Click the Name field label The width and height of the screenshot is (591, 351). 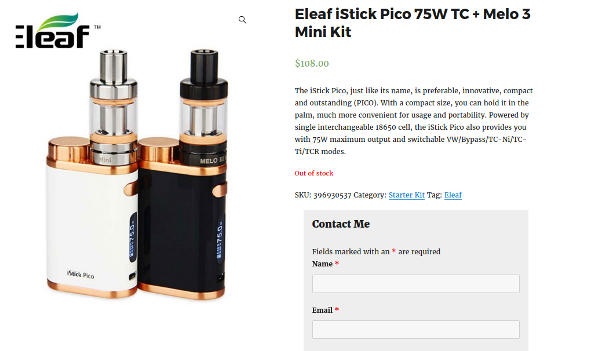coord(322,264)
